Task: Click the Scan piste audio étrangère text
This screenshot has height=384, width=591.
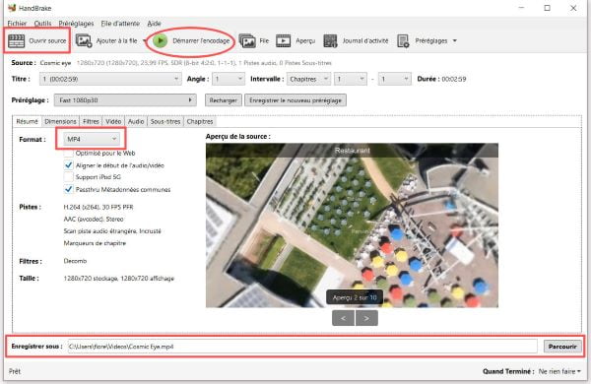Action: point(112,231)
